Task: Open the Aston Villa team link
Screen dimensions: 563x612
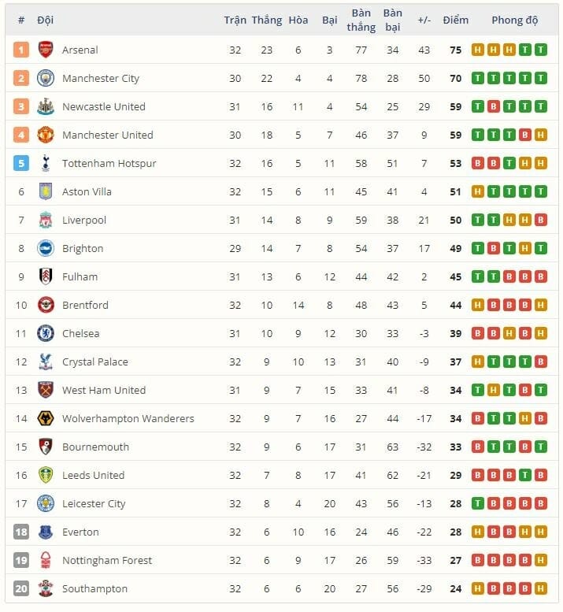Action: [87, 191]
